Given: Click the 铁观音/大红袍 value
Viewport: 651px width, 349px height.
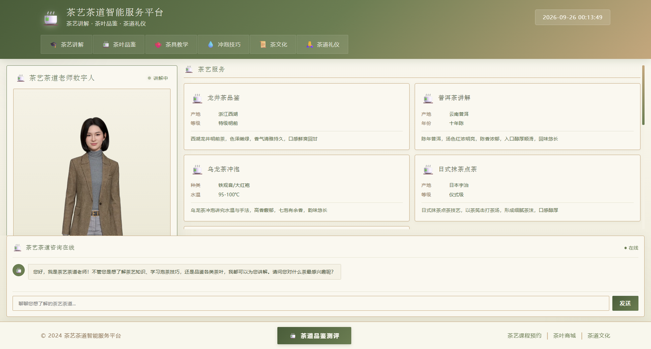Looking at the screenshot, I should tap(234, 185).
